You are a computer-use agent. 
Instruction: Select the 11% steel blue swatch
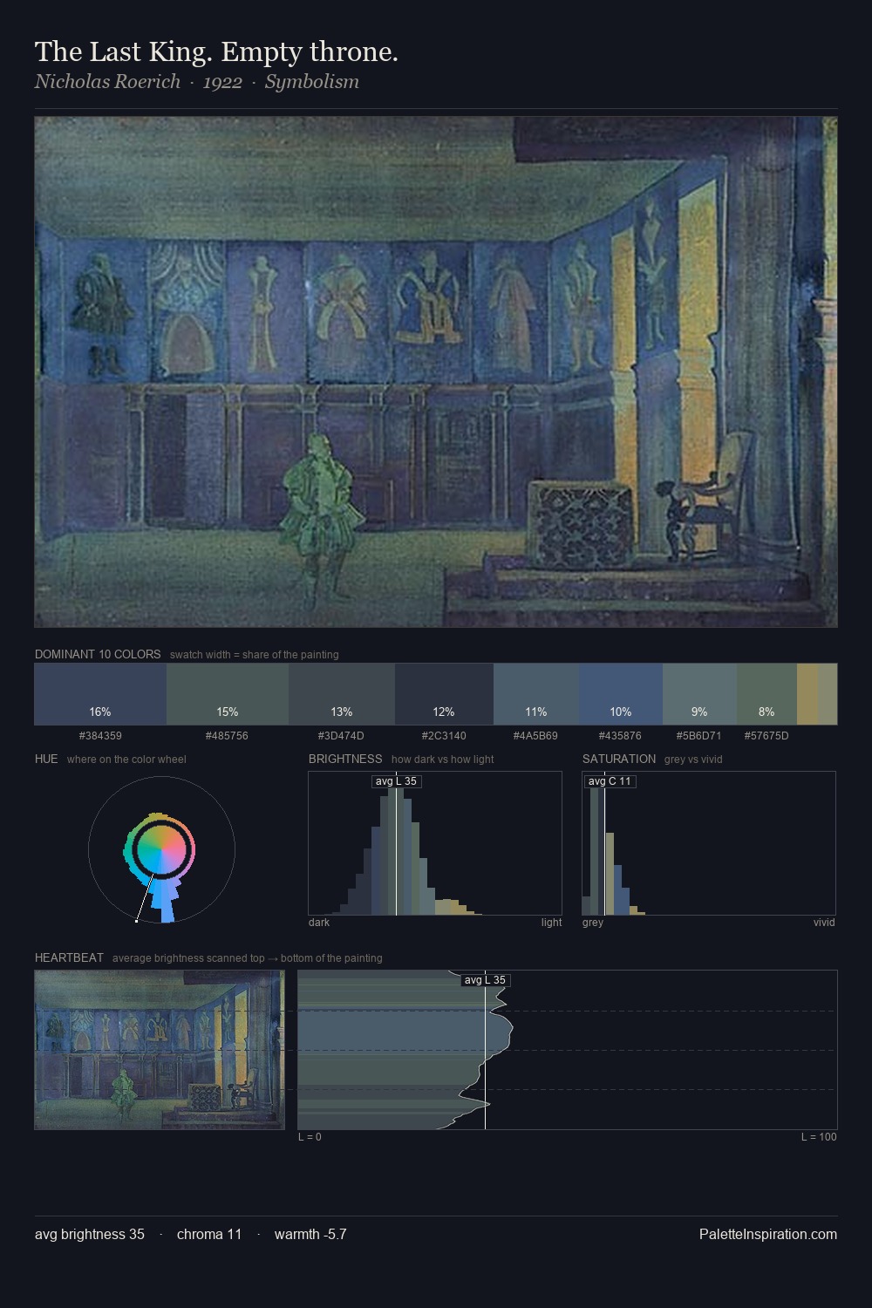[x=536, y=694]
